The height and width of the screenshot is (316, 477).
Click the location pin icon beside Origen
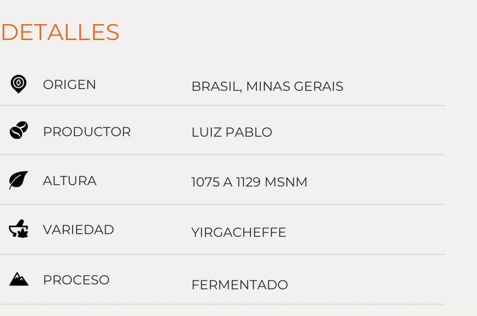point(19,84)
